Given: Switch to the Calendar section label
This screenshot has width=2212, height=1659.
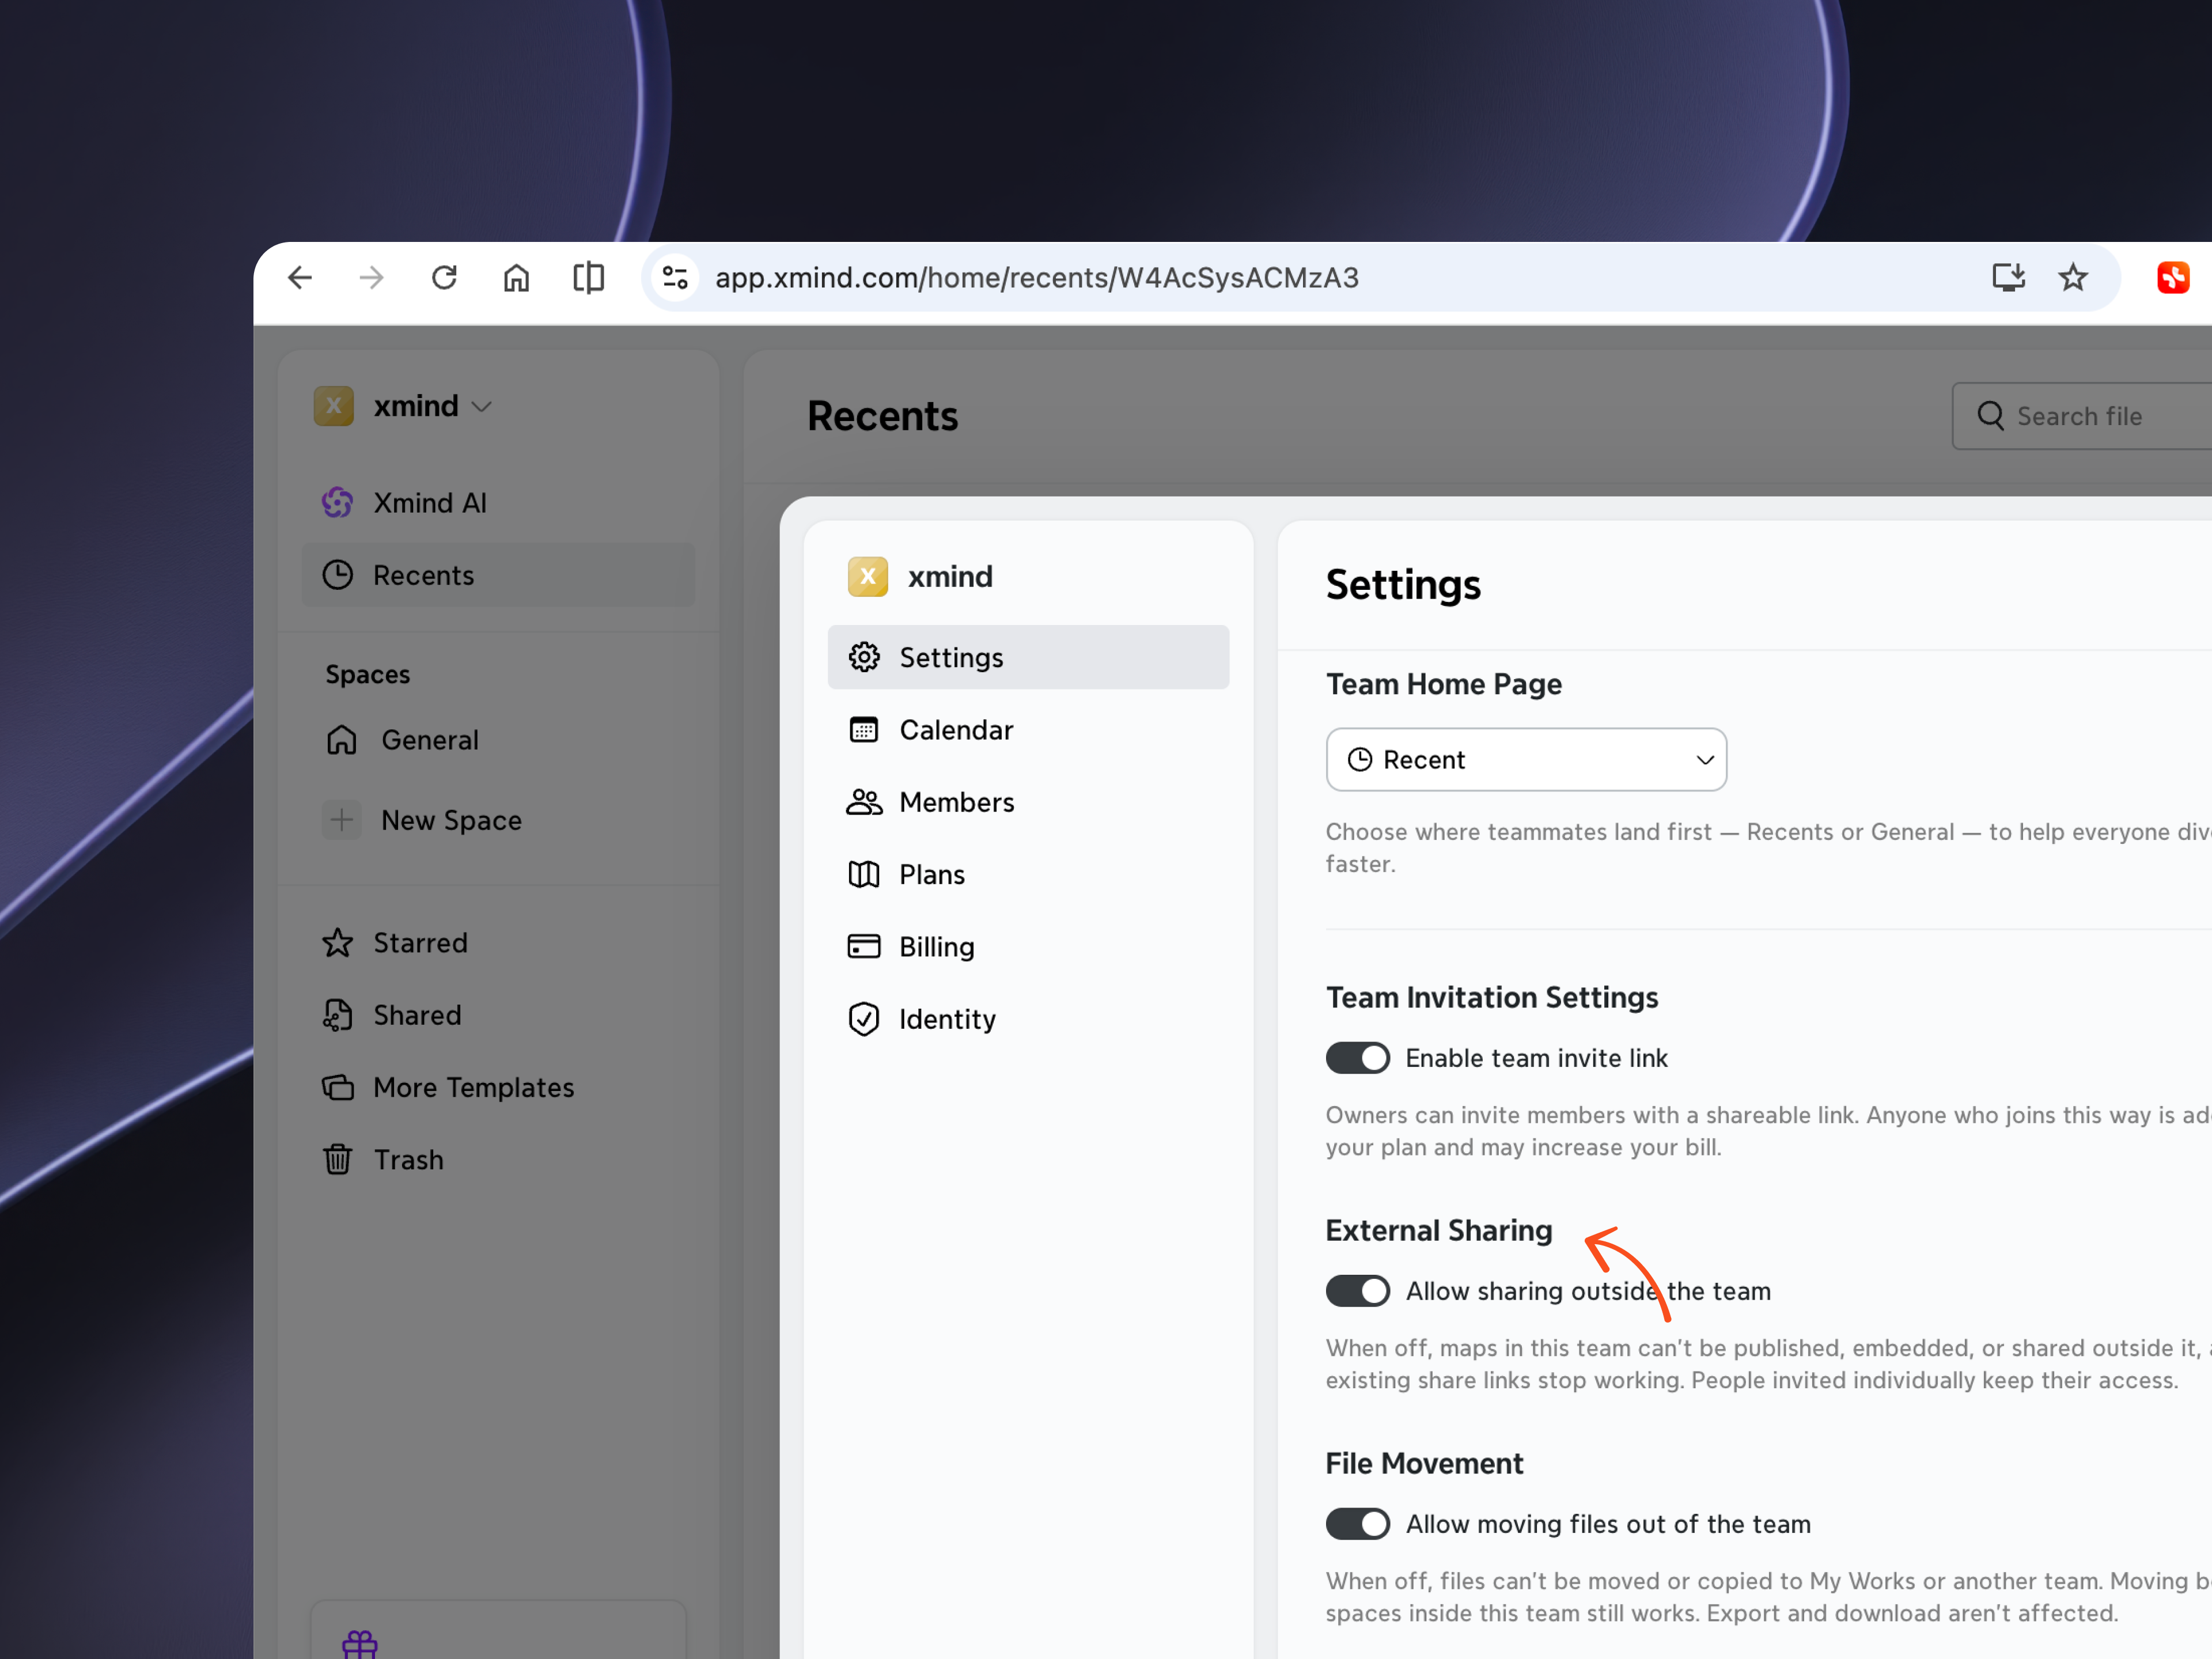Looking at the screenshot, I should (x=956, y=730).
